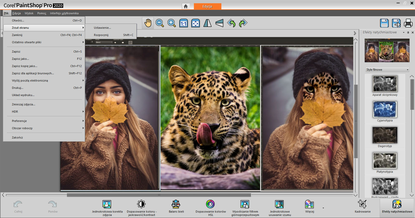Screen dimensions: 415x218
Task: Open the Plik menu
Action: pos(6,13)
